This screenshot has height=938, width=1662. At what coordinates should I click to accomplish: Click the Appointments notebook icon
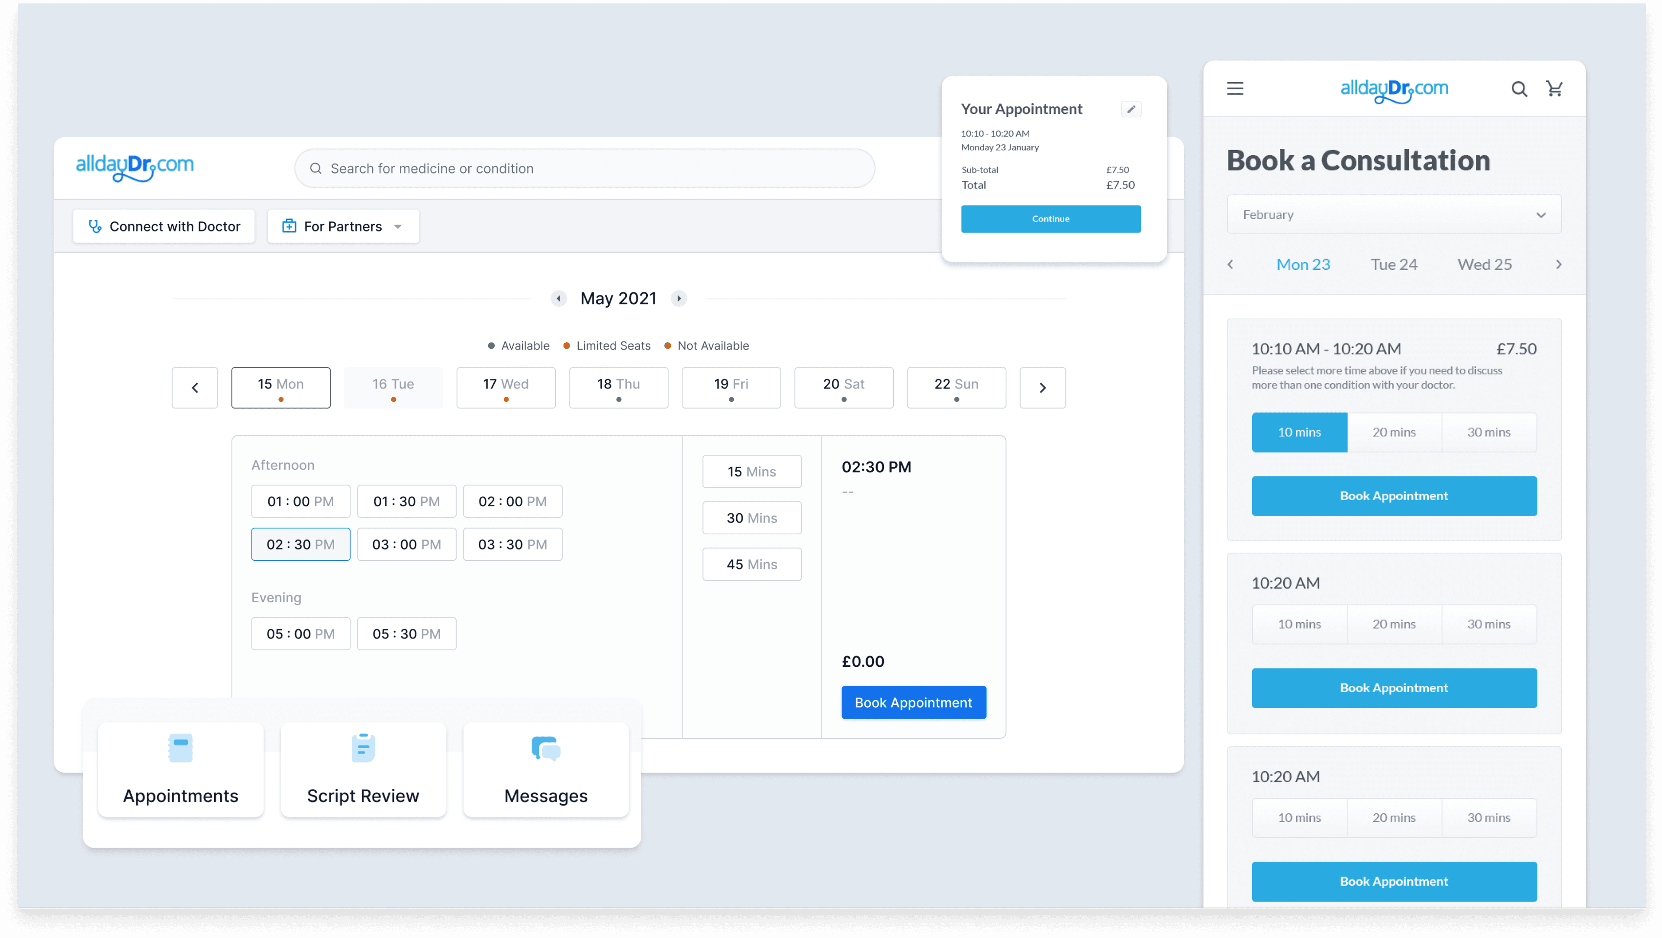(x=180, y=748)
